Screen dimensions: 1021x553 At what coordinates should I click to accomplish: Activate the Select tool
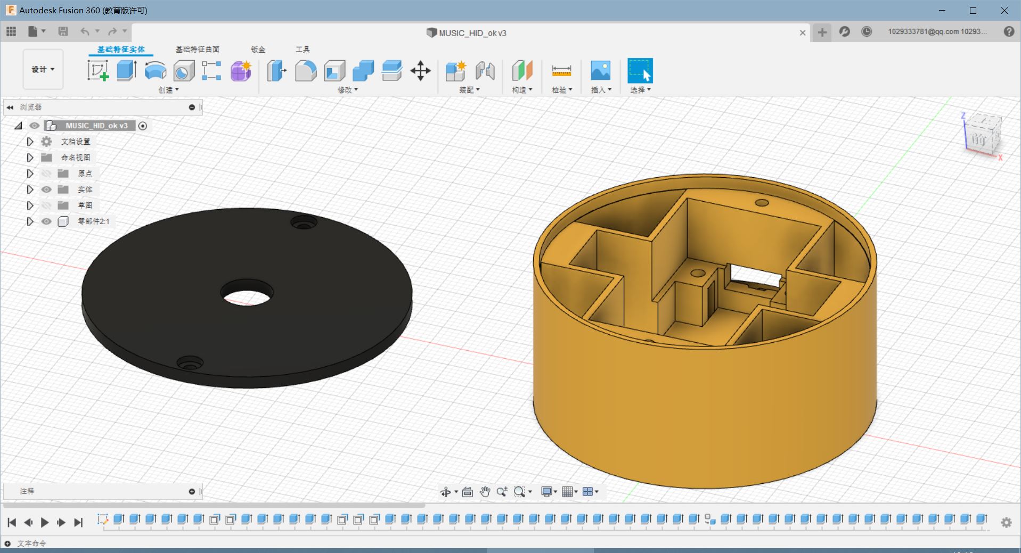pos(640,70)
